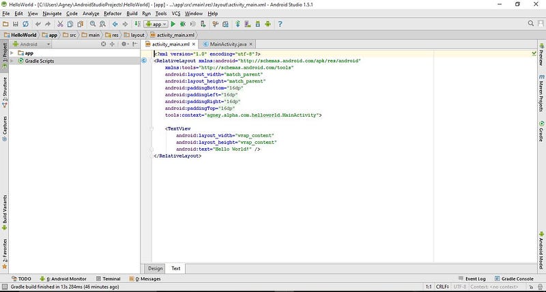This screenshot has height=292, width=546.
Task: Open the TODO tool window
Action: 21,279
